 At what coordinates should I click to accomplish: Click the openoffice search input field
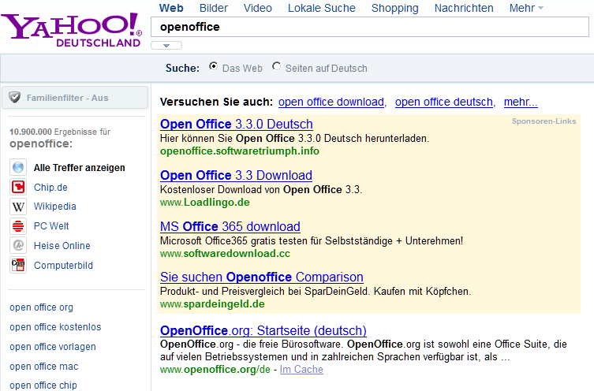point(370,27)
